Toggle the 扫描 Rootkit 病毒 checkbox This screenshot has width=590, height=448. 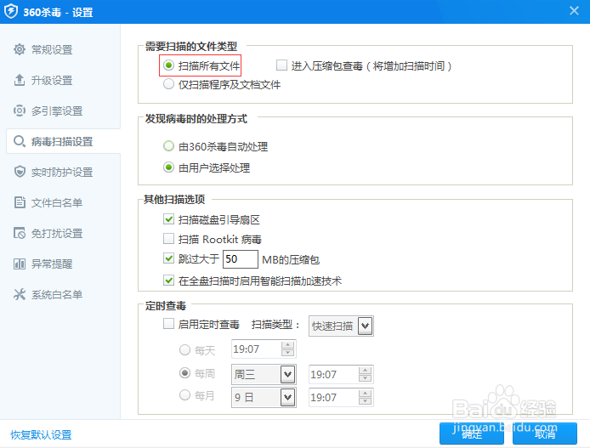168,240
